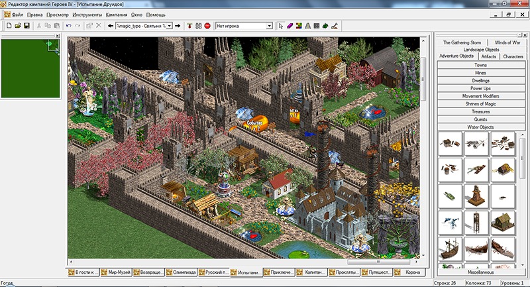Open the Инструменты menu
The image size is (530, 287).
pyautogui.click(x=87, y=15)
